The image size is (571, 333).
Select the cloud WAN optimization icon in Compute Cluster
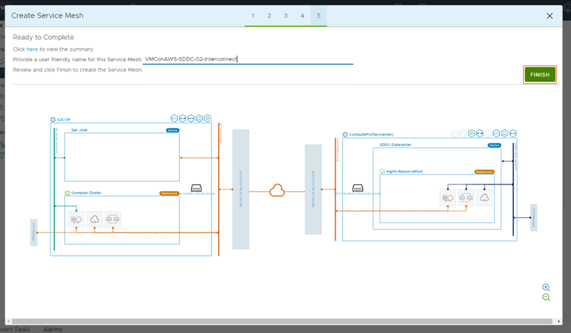click(x=94, y=219)
